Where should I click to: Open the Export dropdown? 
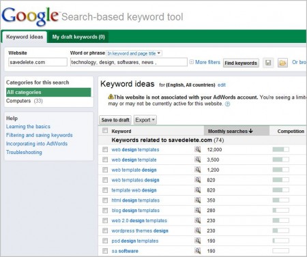(145, 120)
